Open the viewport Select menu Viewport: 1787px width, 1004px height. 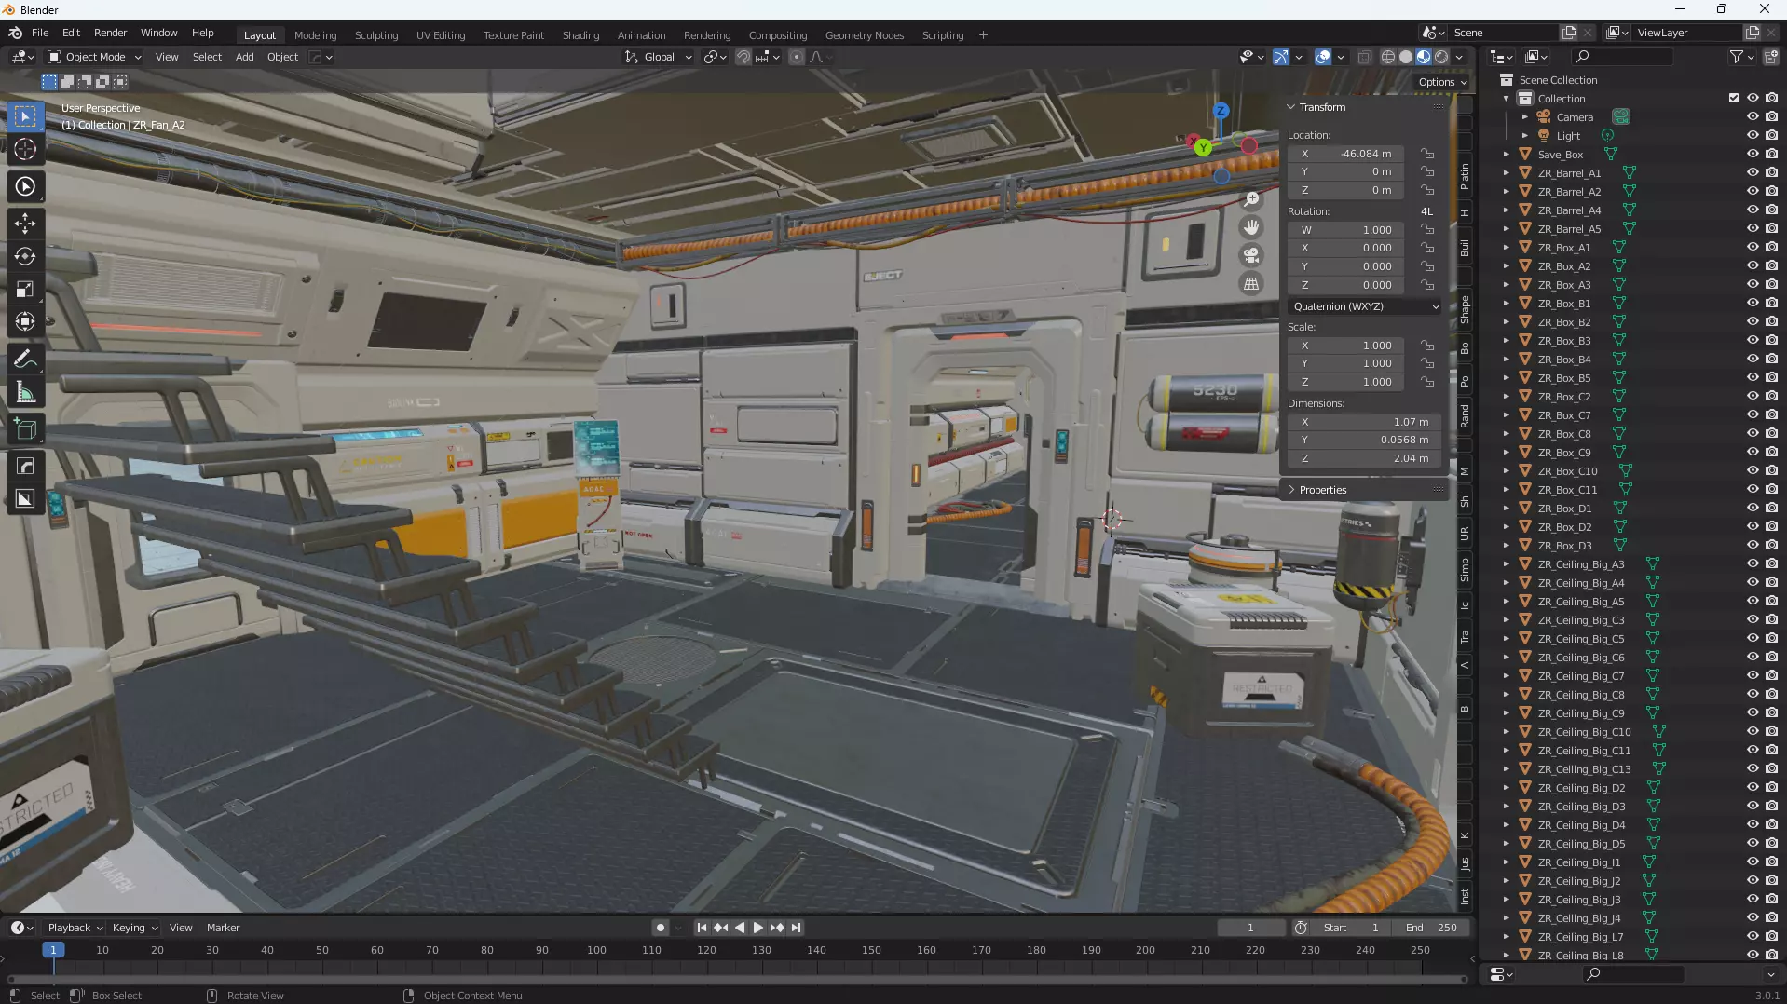[207, 57]
